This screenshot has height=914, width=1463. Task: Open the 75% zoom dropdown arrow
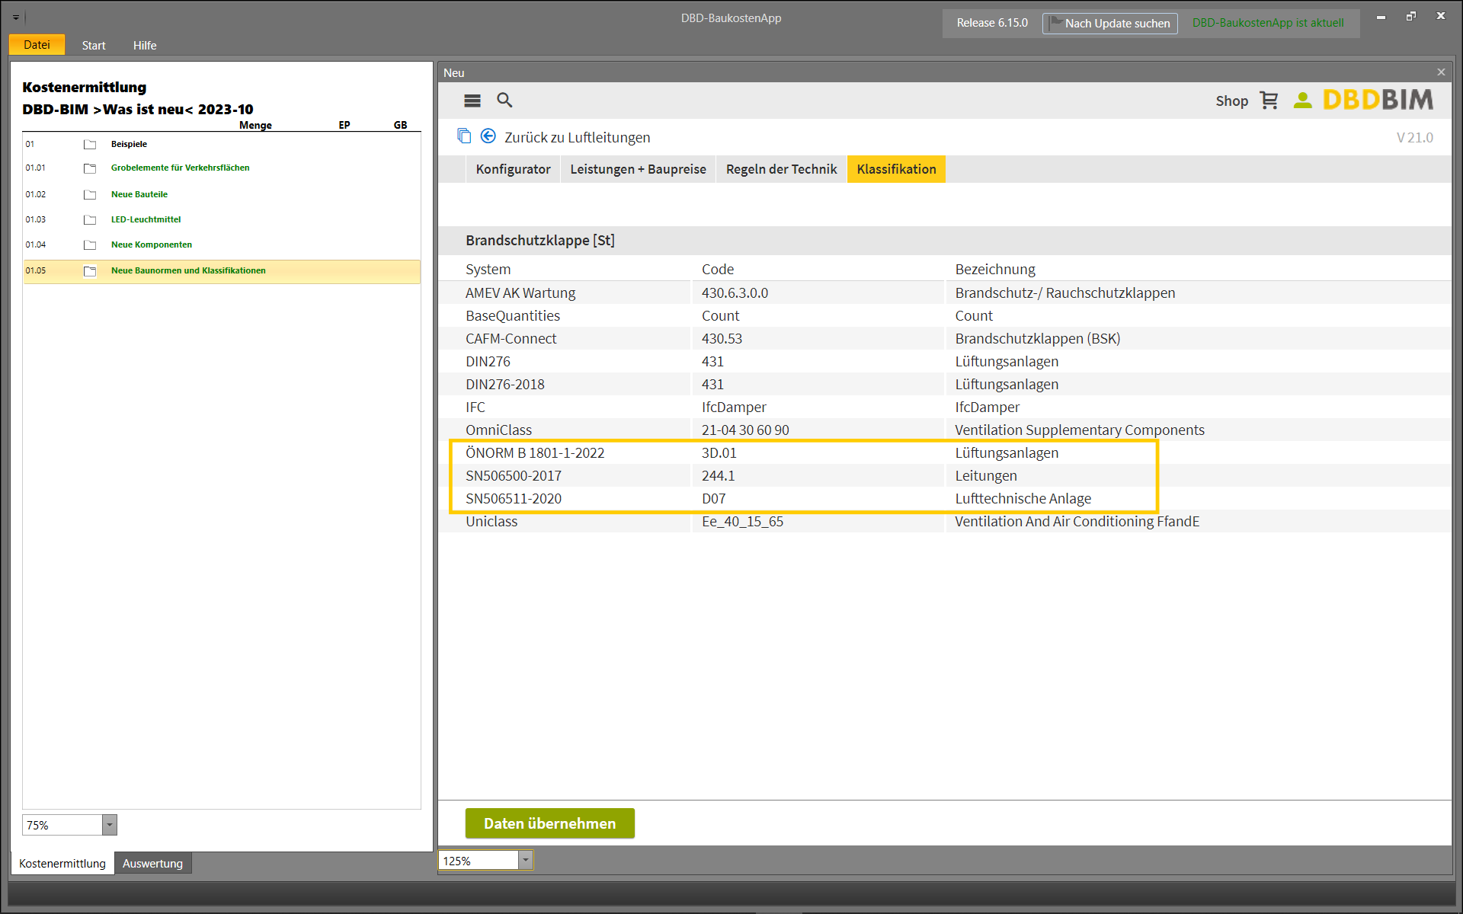(x=110, y=825)
